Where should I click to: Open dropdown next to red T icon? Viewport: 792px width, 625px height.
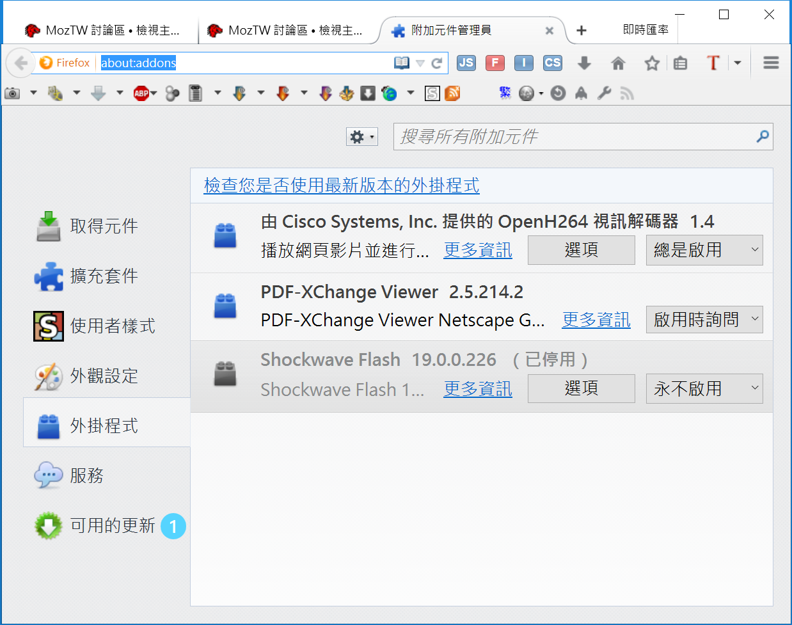click(738, 63)
